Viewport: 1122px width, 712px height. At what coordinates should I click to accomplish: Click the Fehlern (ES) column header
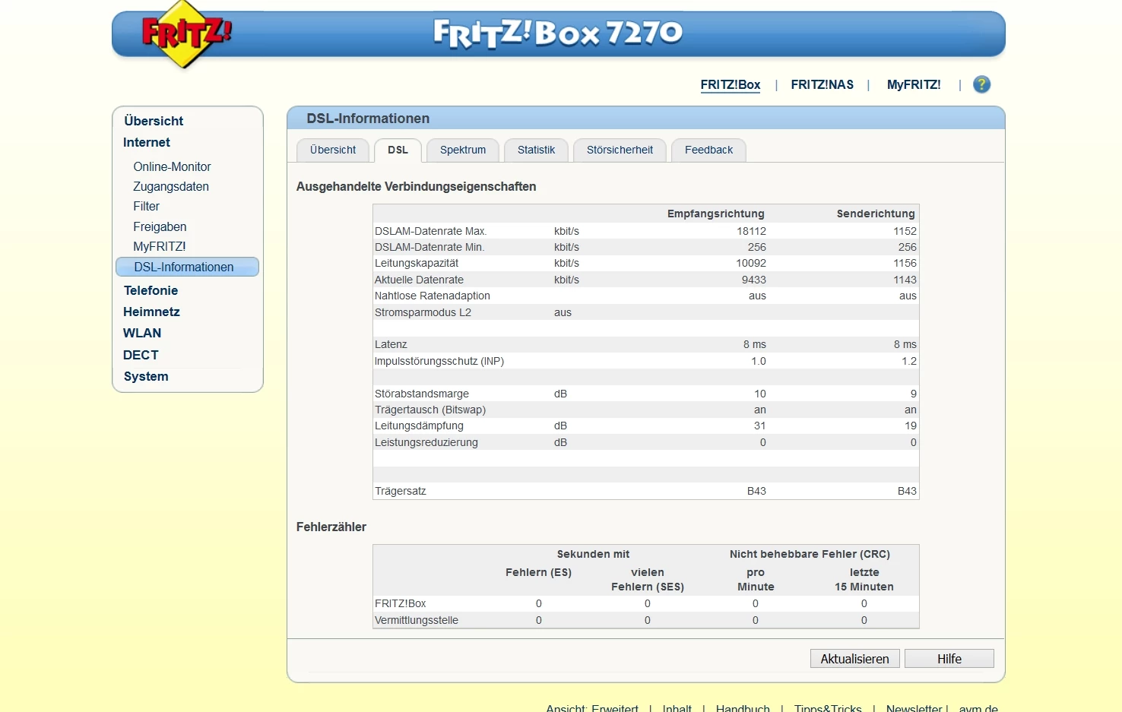(538, 572)
